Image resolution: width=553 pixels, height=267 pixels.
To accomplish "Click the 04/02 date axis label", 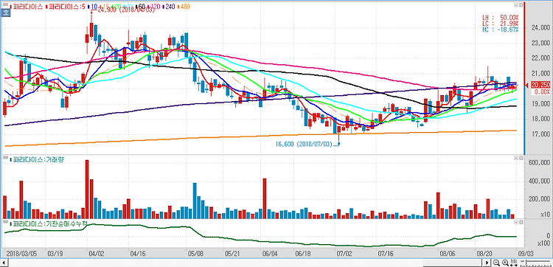I will (x=96, y=253).
